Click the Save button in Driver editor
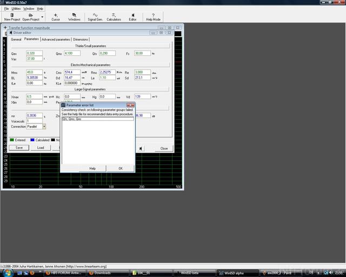The height and width of the screenshot is (277, 346). (19, 148)
